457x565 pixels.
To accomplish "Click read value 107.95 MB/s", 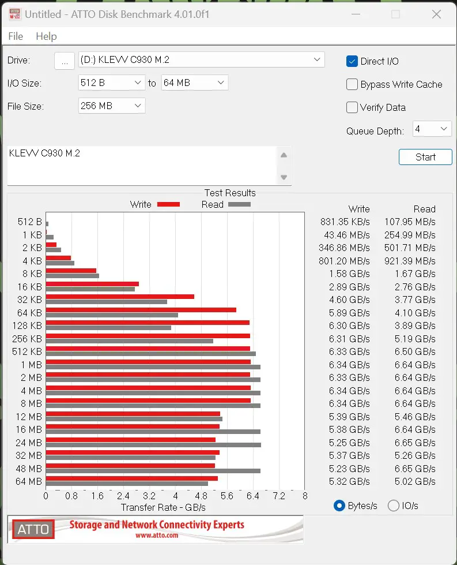I will pyautogui.click(x=410, y=222).
